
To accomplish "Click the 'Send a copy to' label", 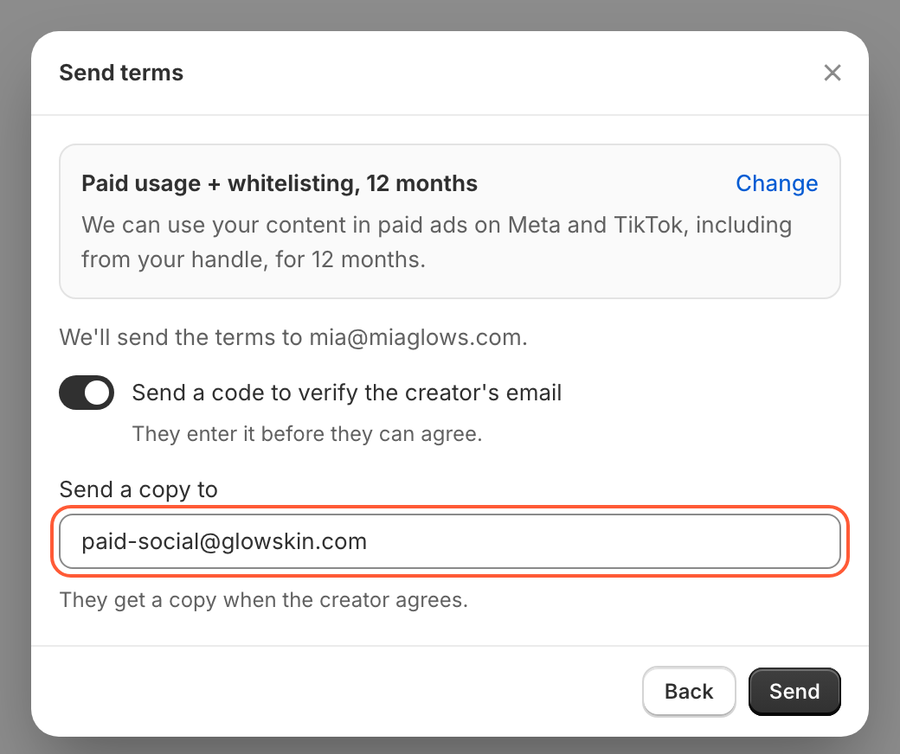I will (x=138, y=489).
